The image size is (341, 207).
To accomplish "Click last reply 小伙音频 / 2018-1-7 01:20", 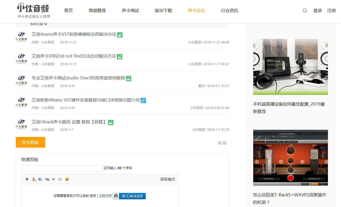I will click(x=210, y=130).
